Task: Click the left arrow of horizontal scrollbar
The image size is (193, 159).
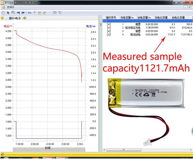Action: tap(104, 150)
